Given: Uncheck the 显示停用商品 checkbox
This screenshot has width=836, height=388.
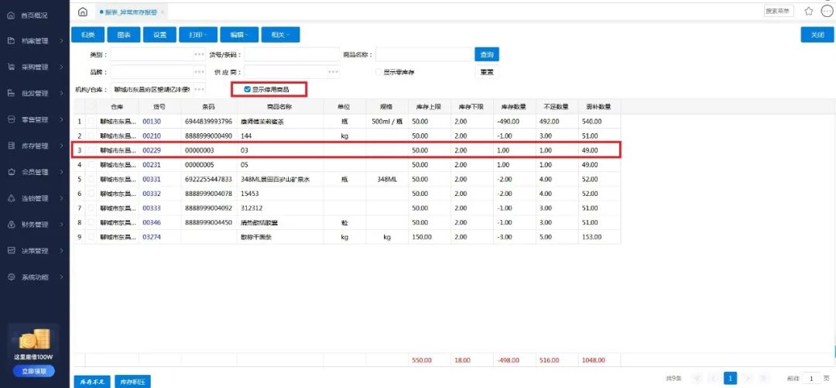Looking at the screenshot, I should pyautogui.click(x=248, y=89).
